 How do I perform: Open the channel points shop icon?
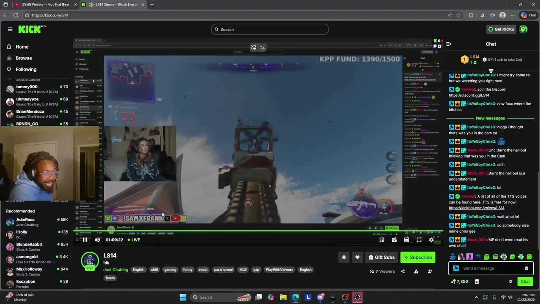tap(477, 282)
